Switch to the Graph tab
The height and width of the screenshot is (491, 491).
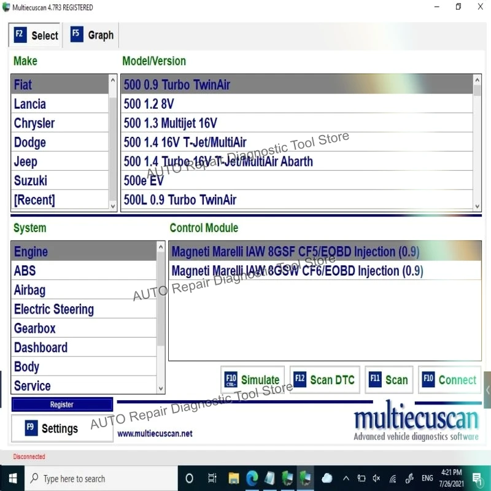[x=91, y=35]
